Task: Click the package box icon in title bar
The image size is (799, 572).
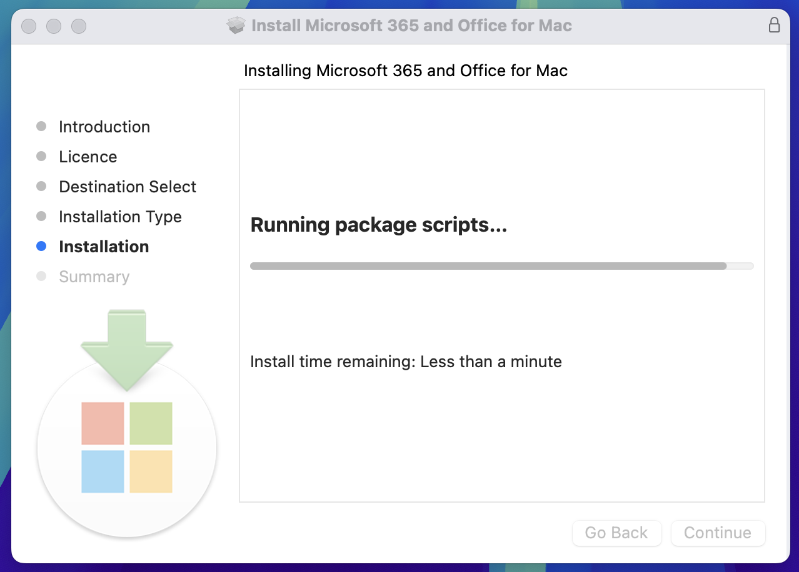Action: tap(236, 26)
